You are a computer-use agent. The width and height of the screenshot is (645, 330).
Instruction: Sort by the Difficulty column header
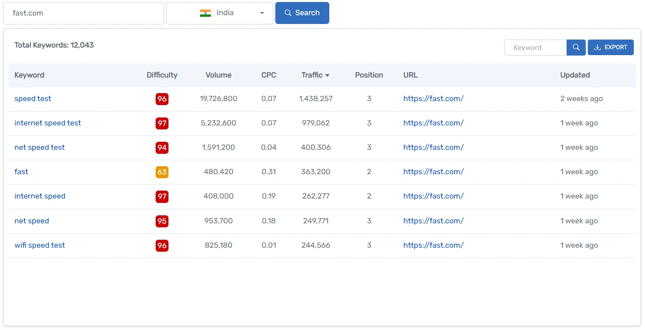coord(162,75)
